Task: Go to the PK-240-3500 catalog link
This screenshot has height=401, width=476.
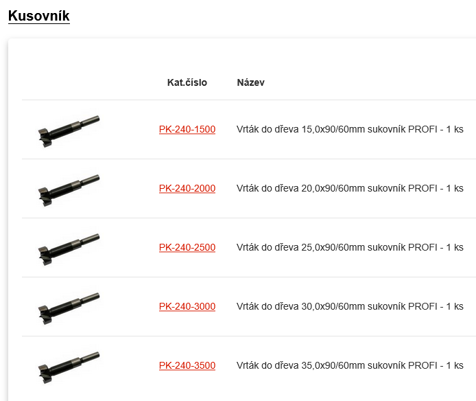Action: (x=187, y=365)
